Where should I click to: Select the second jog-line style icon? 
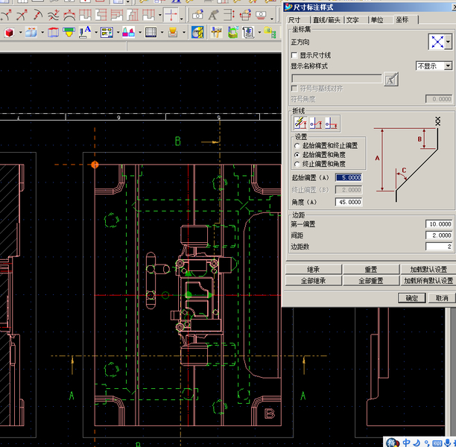pyautogui.click(x=316, y=124)
